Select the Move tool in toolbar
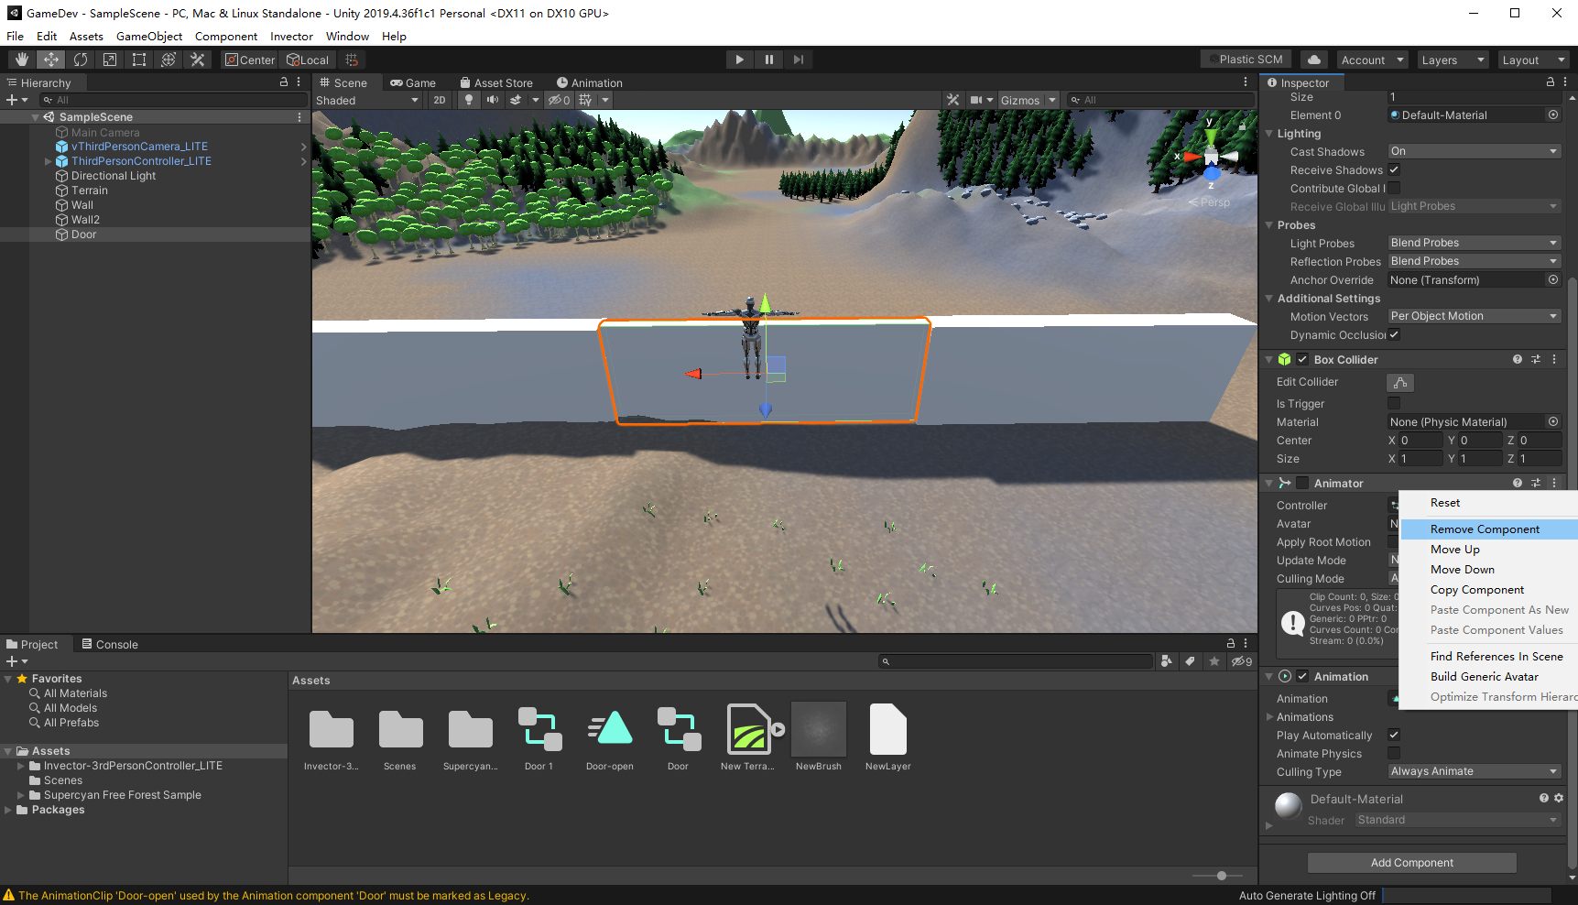This screenshot has height=905, width=1578. pyautogui.click(x=51, y=60)
